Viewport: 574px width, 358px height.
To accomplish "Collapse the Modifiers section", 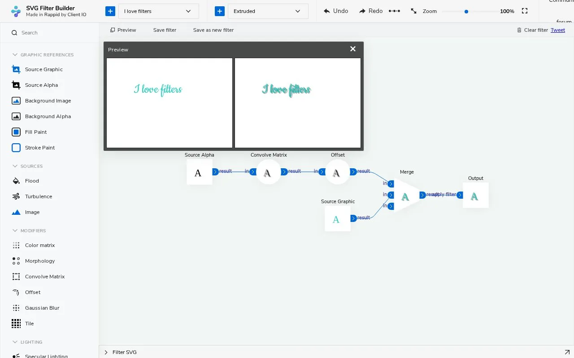I will coord(15,230).
